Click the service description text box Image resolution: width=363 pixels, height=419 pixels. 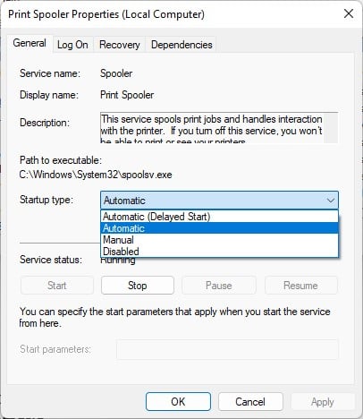(212, 128)
